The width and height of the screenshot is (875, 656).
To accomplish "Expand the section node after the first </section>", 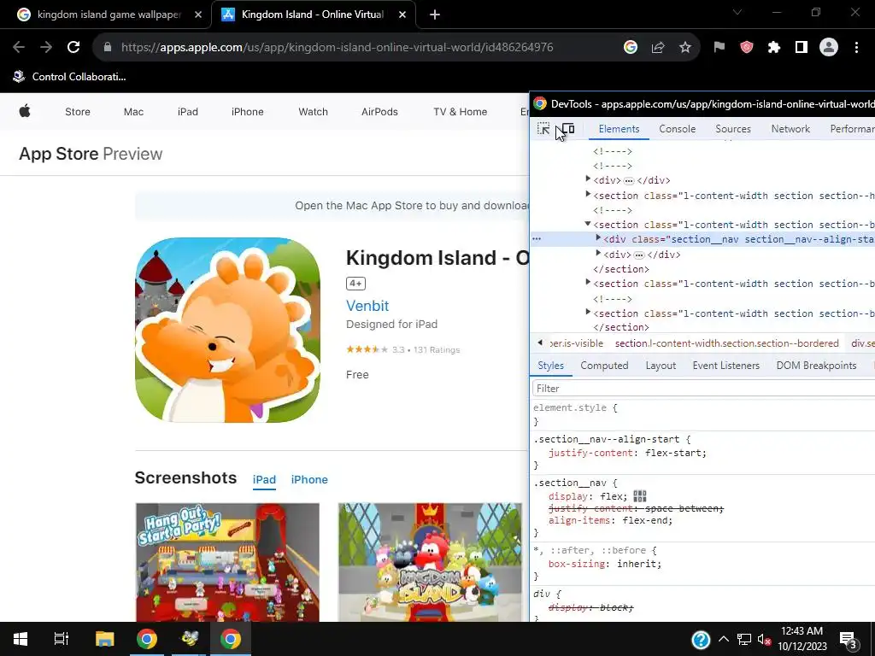I will coord(588,283).
